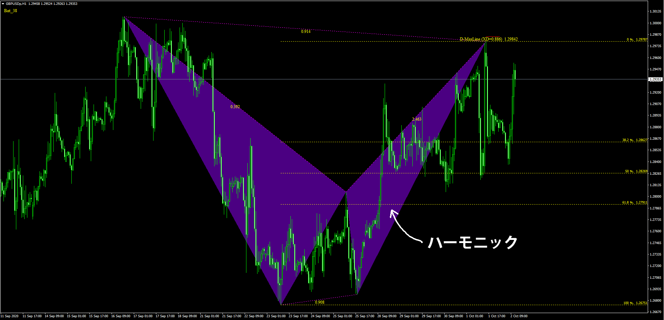Select the D-MaxLine (XD=0.886) label
The height and width of the screenshot is (320, 664).
tap(481, 39)
